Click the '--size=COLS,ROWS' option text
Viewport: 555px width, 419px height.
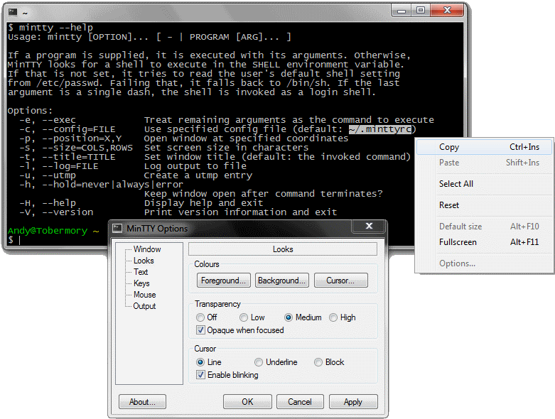pyautogui.click(x=87, y=148)
